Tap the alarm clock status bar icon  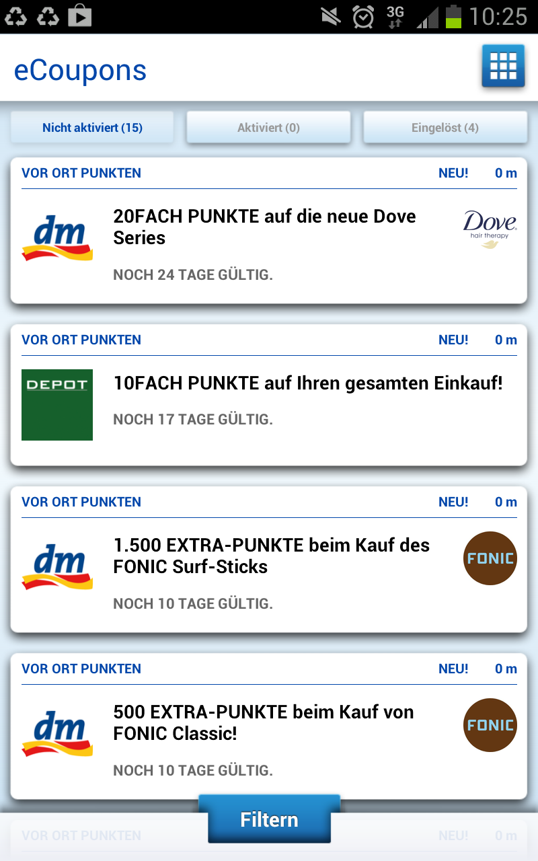[x=363, y=16]
